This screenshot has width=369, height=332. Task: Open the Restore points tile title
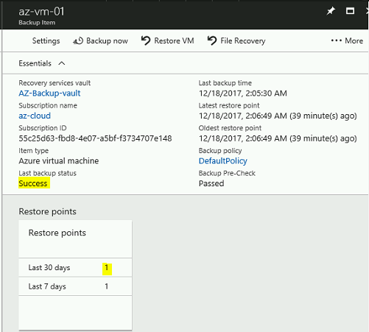(57, 233)
